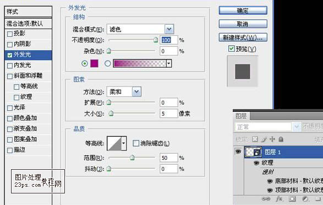Click the 图层 1 layer thumbnail
This screenshot has width=323, height=205.
click(253, 152)
